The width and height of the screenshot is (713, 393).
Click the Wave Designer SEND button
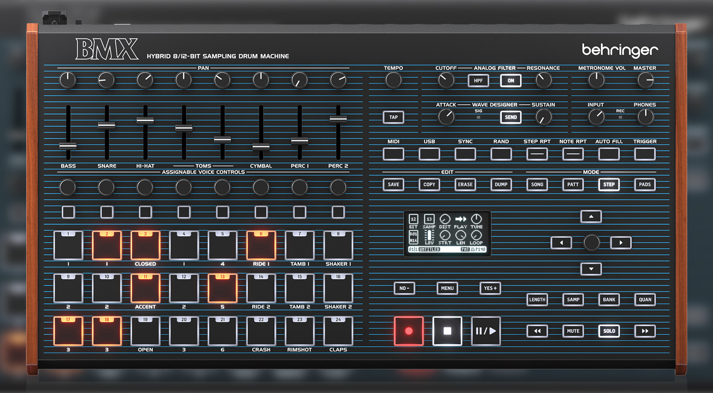511,117
